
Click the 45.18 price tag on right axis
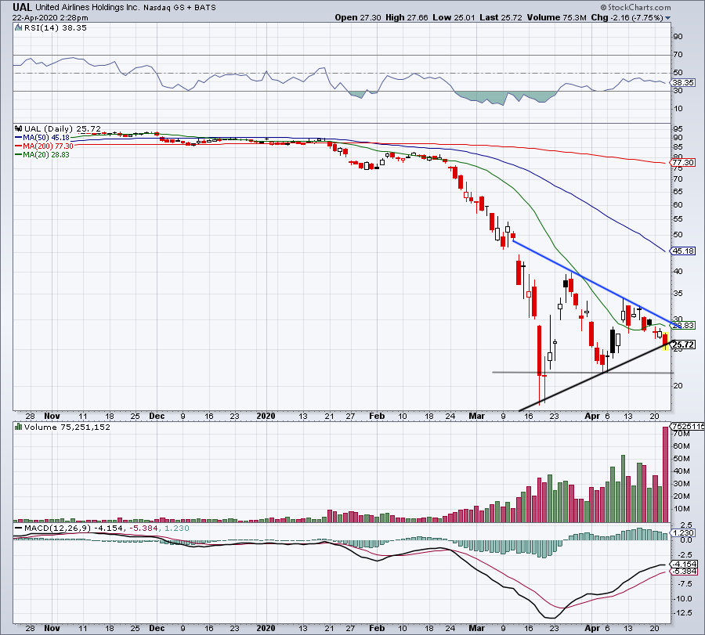click(683, 251)
